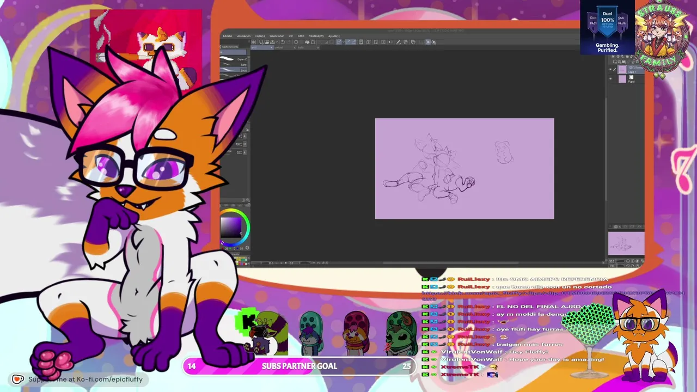Select the Papel layer thumbnail
697x392 pixels.
[622, 79]
